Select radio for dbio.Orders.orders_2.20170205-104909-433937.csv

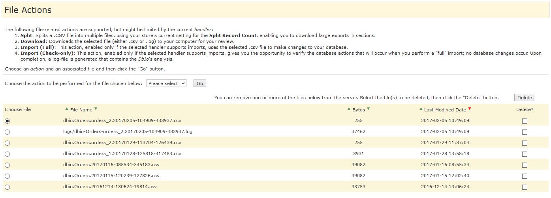tap(8, 121)
